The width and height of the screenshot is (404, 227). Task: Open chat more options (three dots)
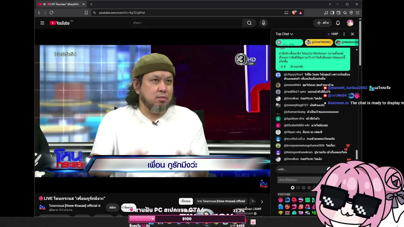tap(344, 34)
